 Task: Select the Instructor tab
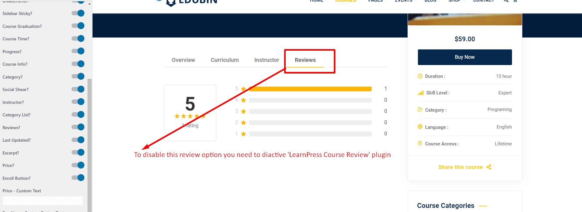pos(266,60)
